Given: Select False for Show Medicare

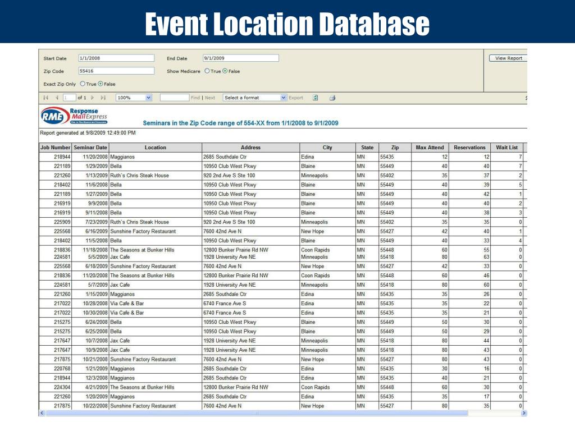Looking at the screenshot, I should coord(225,71).
